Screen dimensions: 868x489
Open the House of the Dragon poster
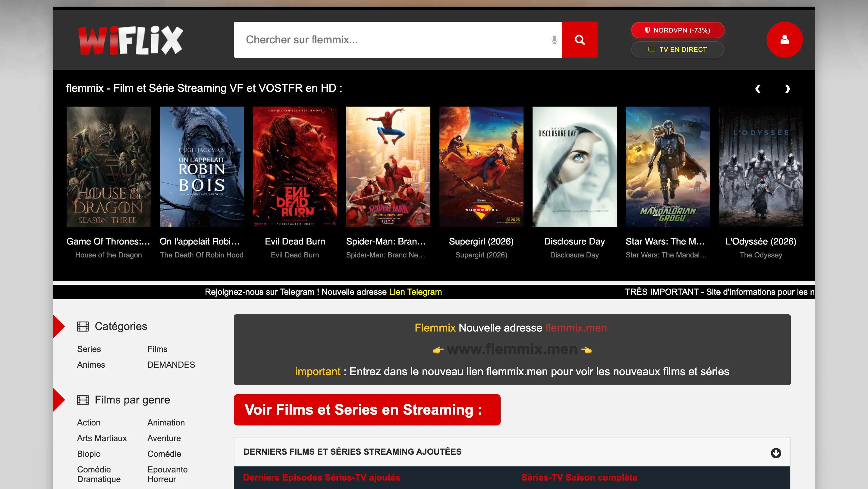pyautogui.click(x=108, y=167)
